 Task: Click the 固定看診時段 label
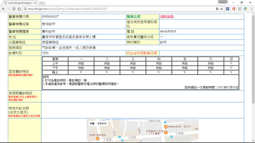[19, 71]
